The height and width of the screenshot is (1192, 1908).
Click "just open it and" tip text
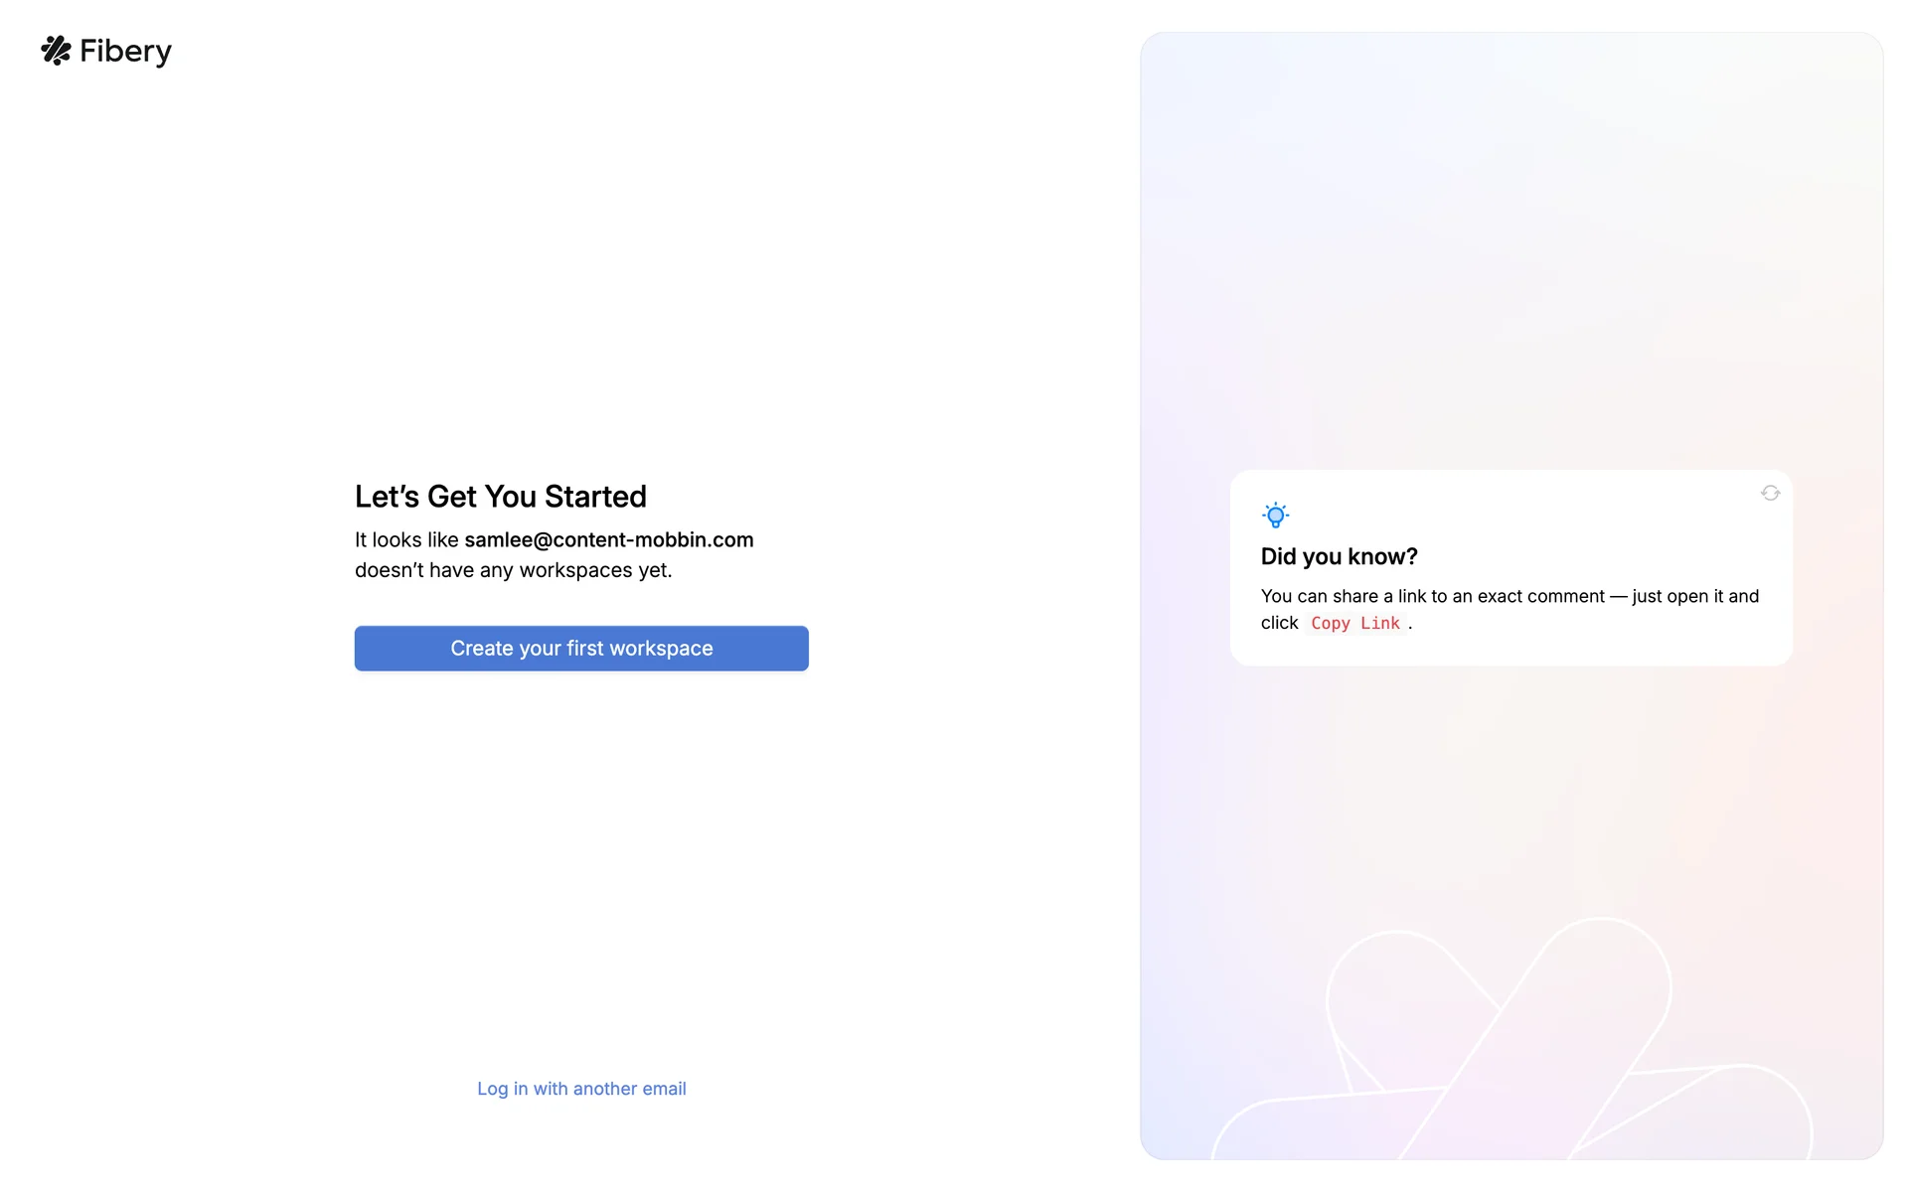point(1695,596)
